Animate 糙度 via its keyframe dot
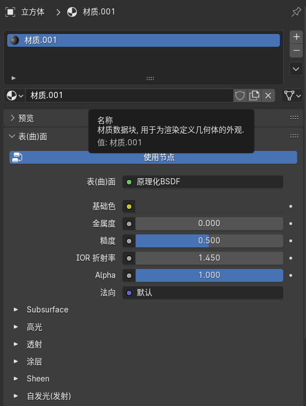 click(x=291, y=241)
